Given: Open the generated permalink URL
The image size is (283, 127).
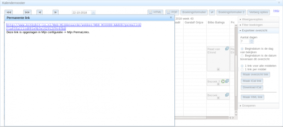Looking at the screenshot, I should pyautogui.click(x=74, y=27).
